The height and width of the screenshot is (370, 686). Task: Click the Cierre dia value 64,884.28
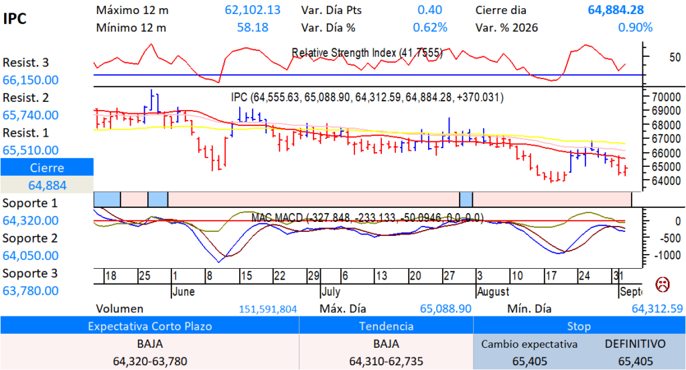tap(616, 10)
